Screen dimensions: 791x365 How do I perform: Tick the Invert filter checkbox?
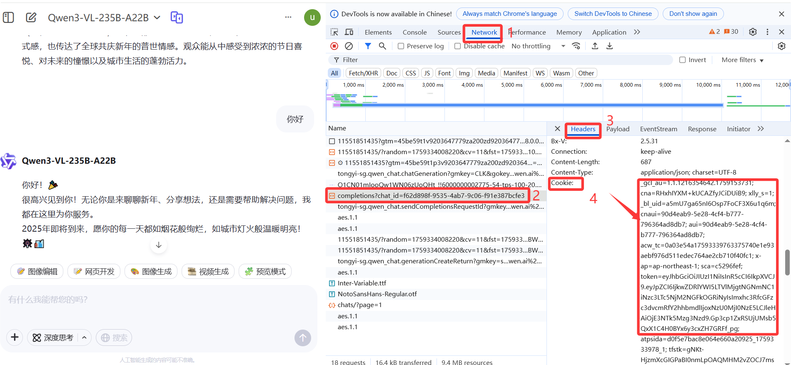click(x=682, y=60)
